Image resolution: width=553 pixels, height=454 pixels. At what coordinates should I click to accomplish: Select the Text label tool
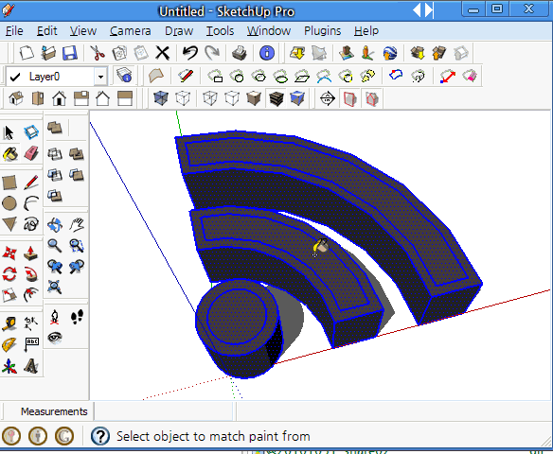coord(31,344)
